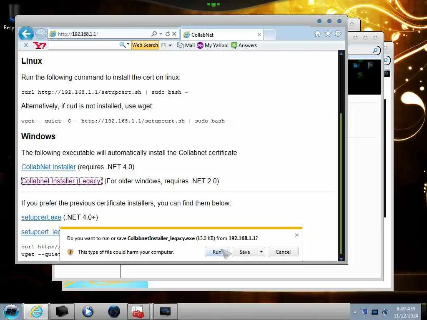Open Favorites with the star icon
The height and width of the screenshot is (320, 427).
coord(328,33)
